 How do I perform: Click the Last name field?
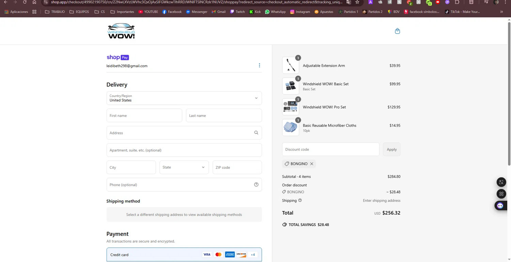coord(224,115)
